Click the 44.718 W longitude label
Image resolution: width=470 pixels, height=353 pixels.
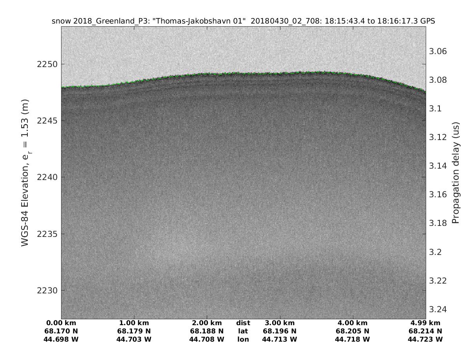[352, 339]
